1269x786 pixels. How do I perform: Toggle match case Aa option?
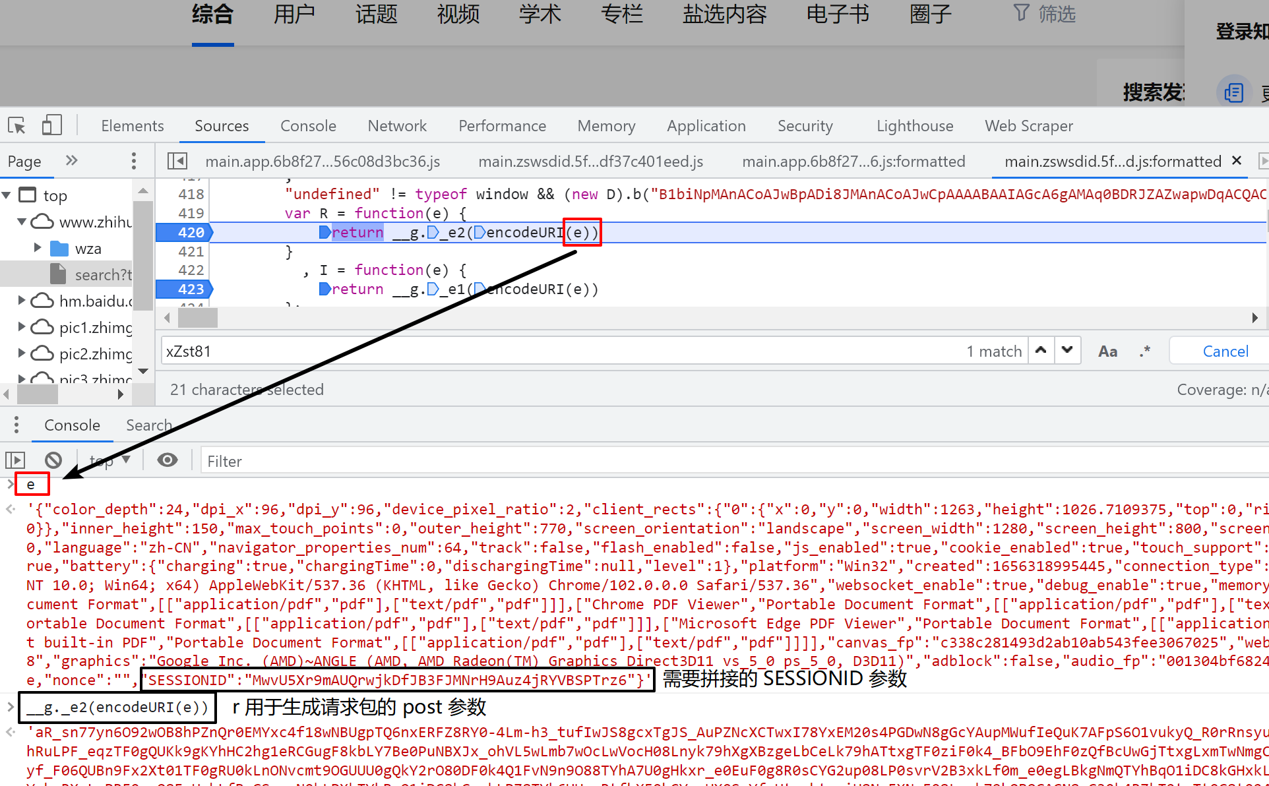1107,351
